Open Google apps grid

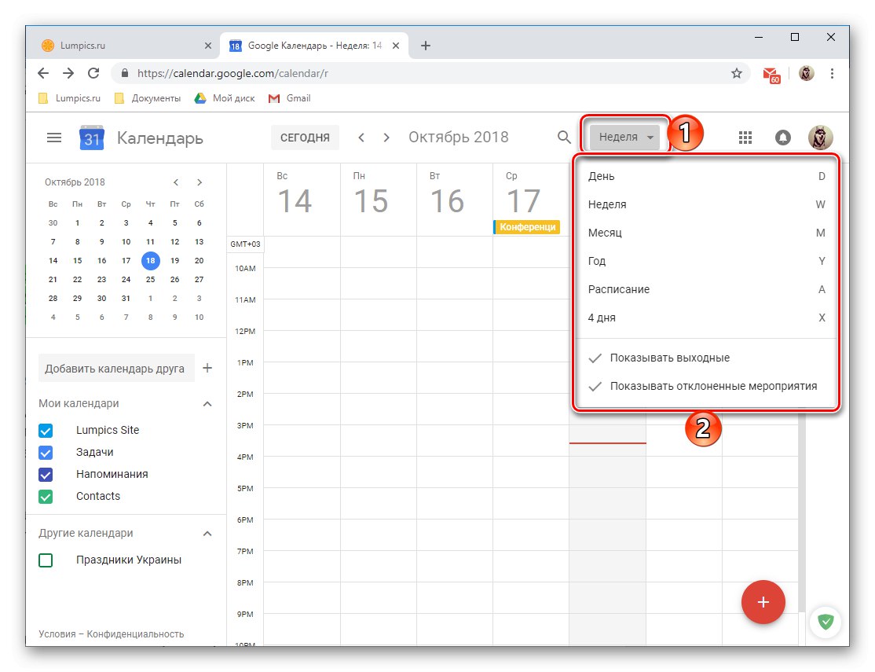(x=745, y=138)
